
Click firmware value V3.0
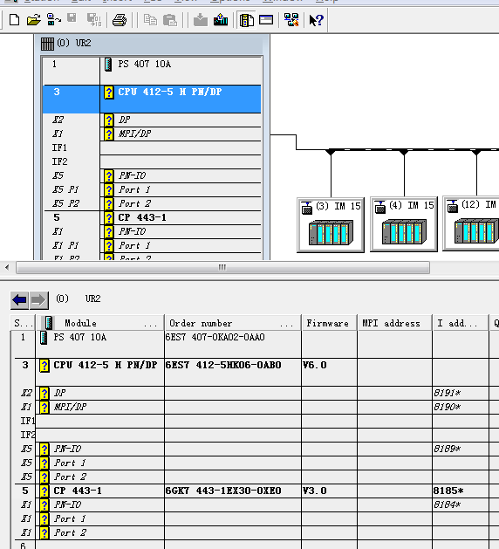[315, 491]
